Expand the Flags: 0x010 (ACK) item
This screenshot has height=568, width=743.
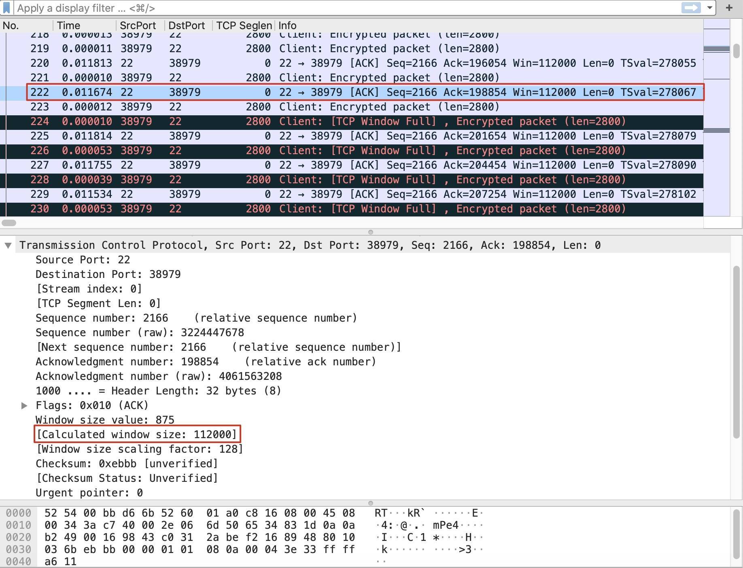(24, 405)
